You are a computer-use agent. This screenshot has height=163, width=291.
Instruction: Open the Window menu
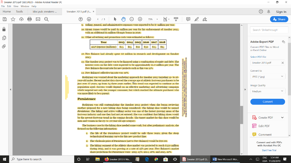pyautogui.click(x=25, y=6)
